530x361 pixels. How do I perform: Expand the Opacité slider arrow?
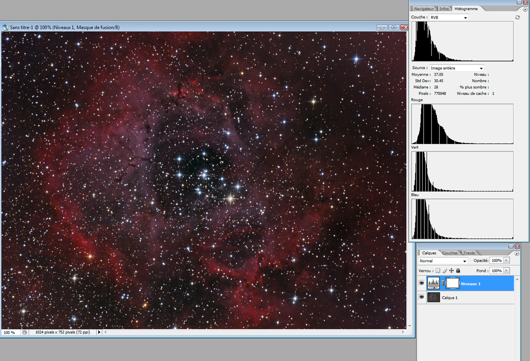(506, 261)
